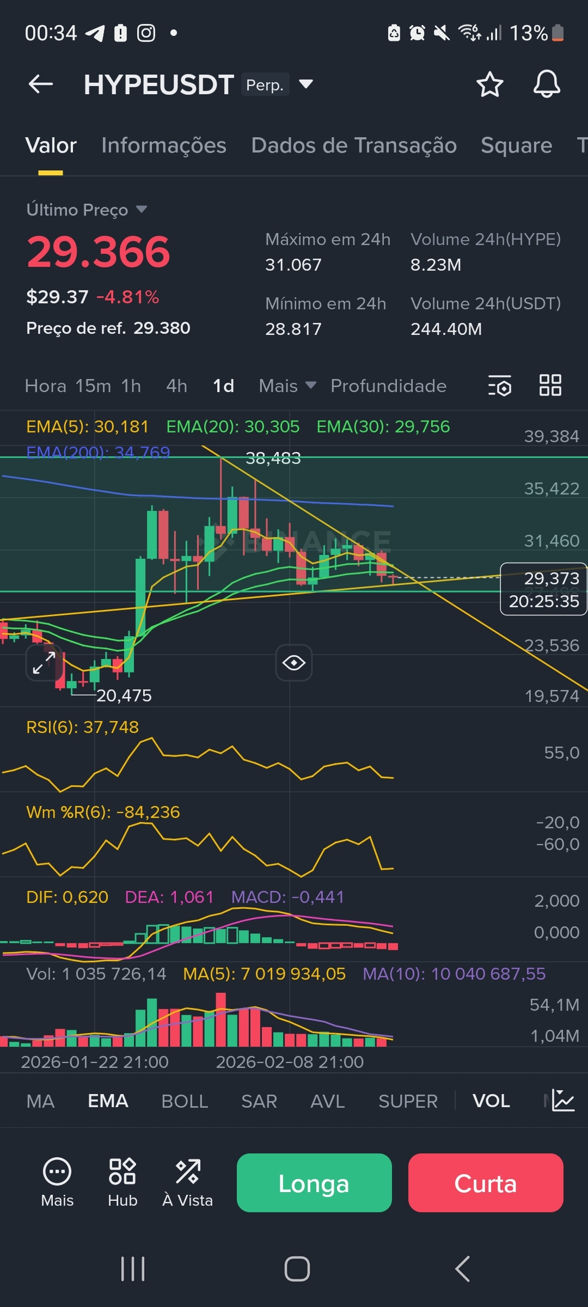Tap Wm %R(6): -84,236 label

103,812
